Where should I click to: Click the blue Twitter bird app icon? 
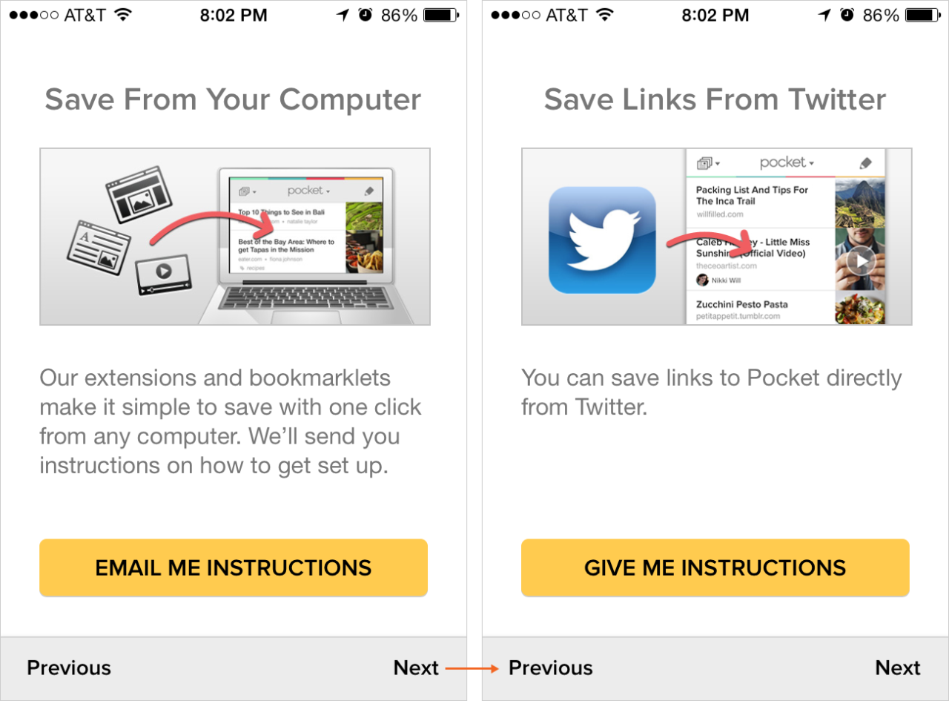(602, 240)
